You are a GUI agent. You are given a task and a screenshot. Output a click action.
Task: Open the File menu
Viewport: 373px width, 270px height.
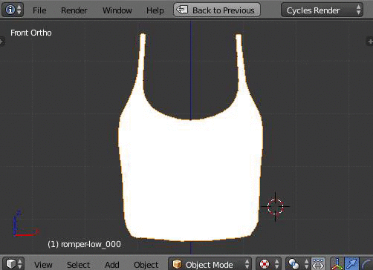39,10
